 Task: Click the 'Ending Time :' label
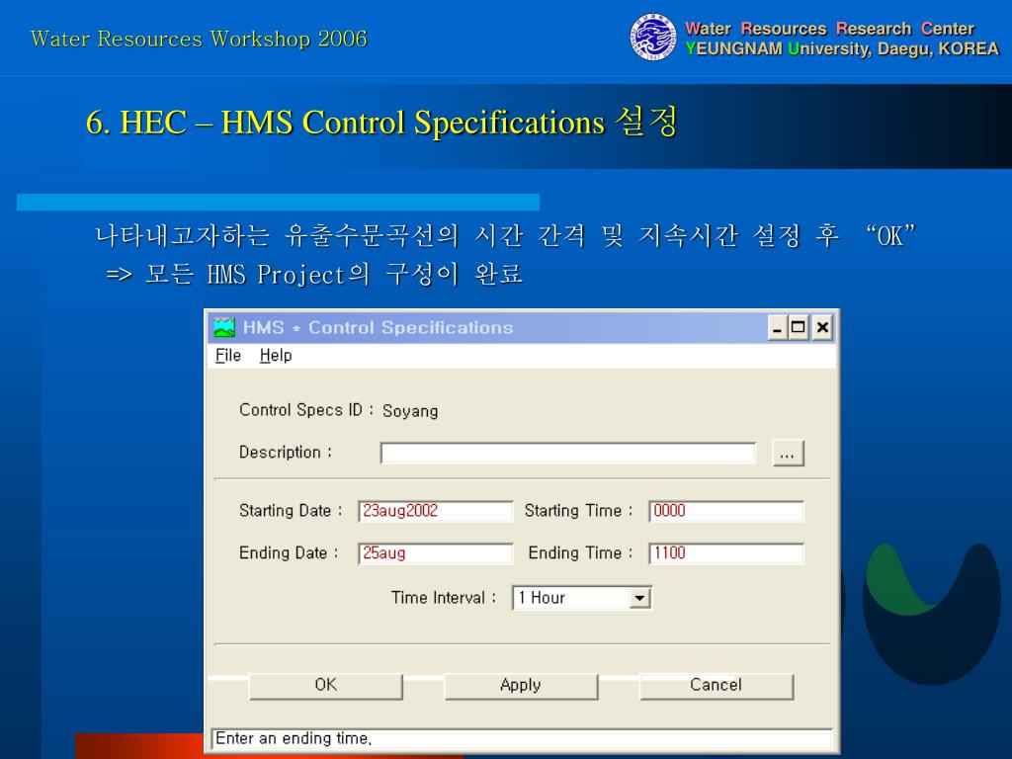pyautogui.click(x=580, y=553)
